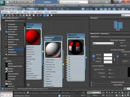Collapse the Multi/Sub-Object node
130x97 pixels.
[83, 35]
